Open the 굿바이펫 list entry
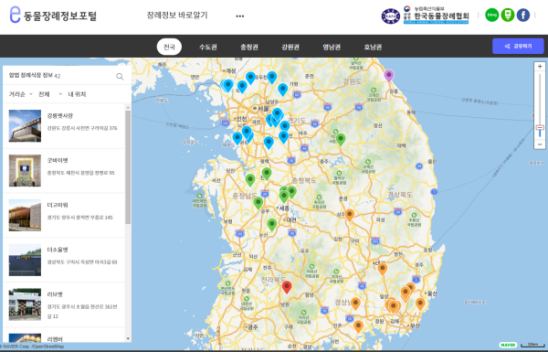Viewport: 548px width, 352px height. point(64,171)
